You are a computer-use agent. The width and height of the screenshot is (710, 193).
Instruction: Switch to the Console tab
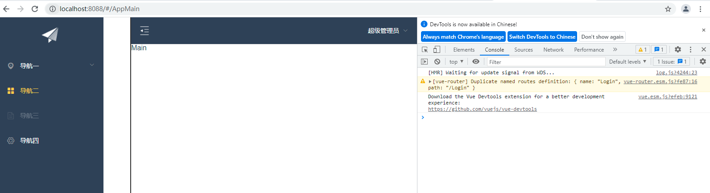[x=495, y=50]
